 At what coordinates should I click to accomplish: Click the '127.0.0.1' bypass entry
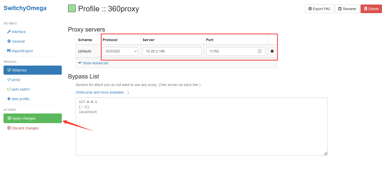[x=88, y=102]
